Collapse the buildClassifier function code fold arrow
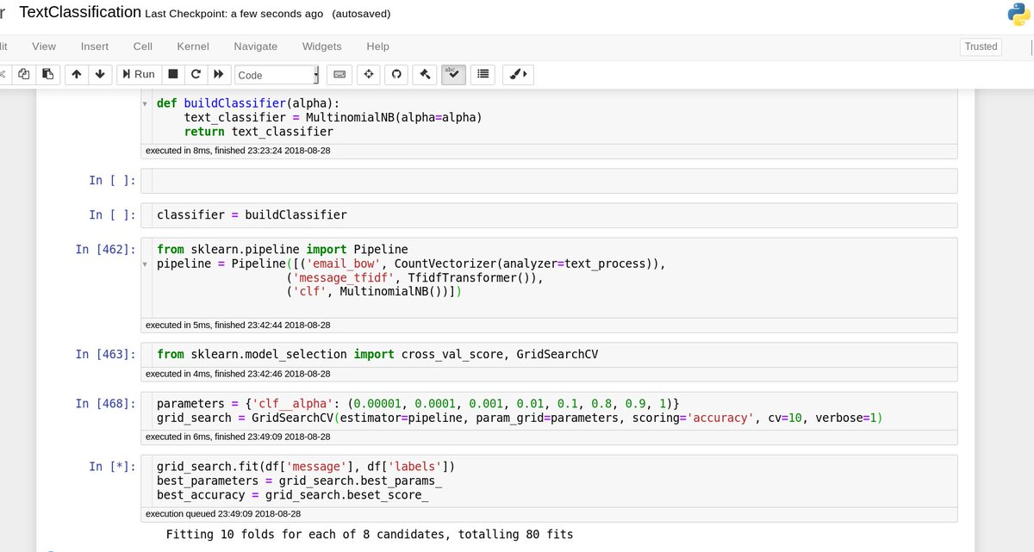Image resolution: width=1034 pixels, height=552 pixels. tap(145, 103)
